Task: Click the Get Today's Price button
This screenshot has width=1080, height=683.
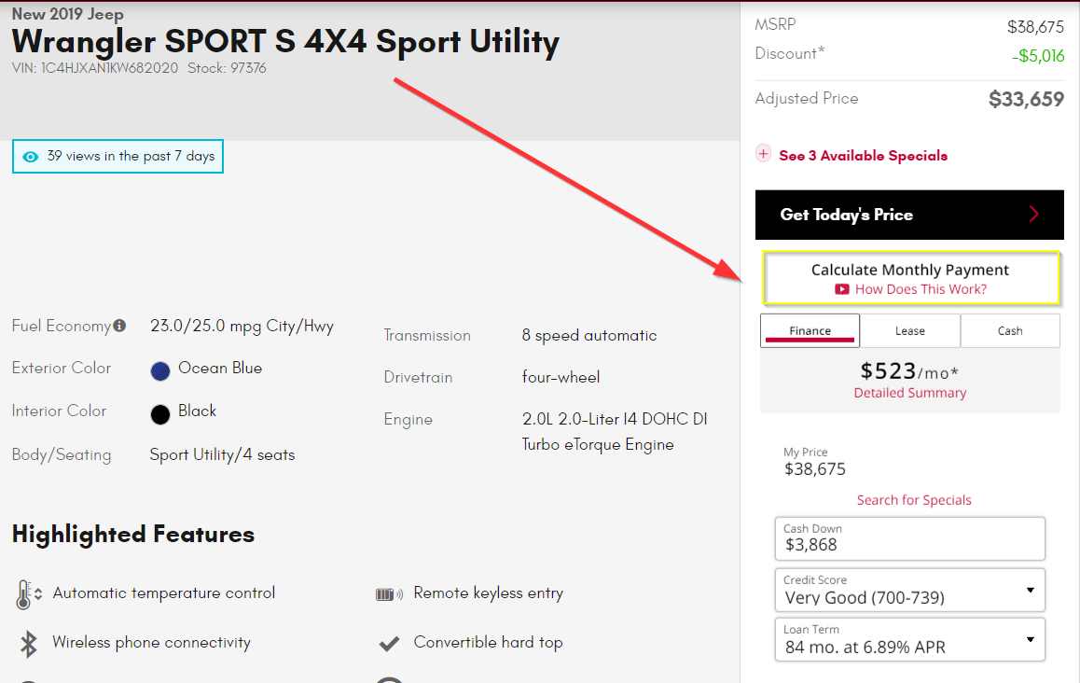Action: point(909,215)
